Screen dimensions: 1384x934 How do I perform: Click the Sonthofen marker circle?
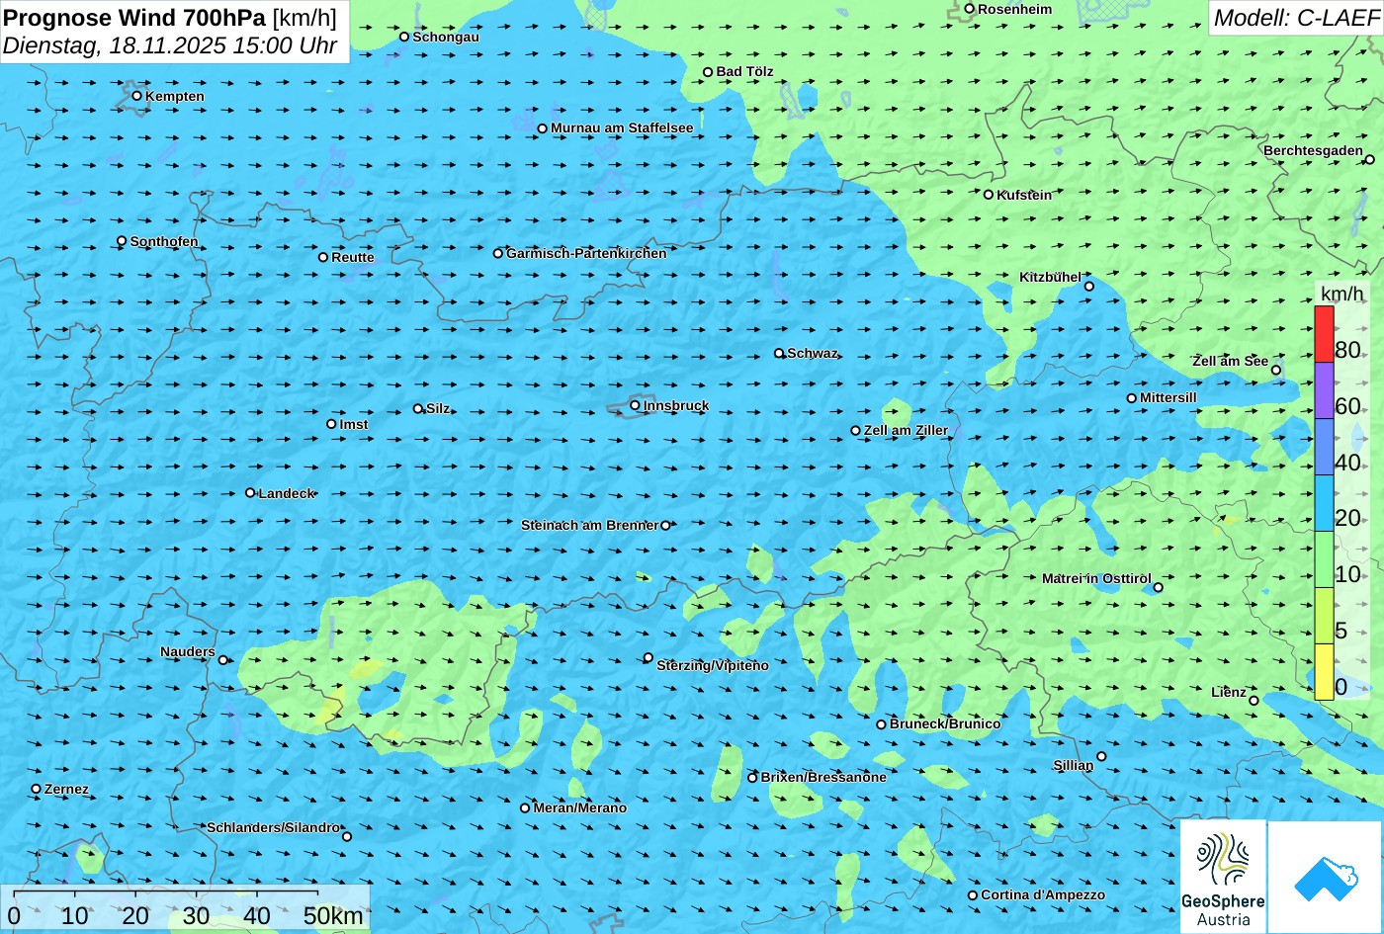click(122, 241)
